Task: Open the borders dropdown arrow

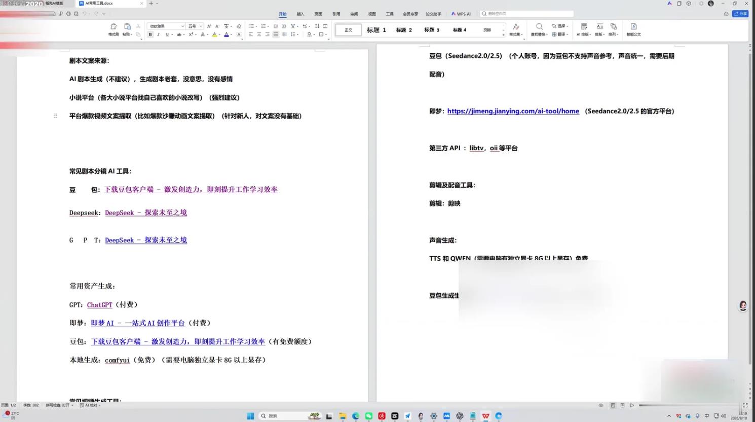Action: [x=326, y=34]
